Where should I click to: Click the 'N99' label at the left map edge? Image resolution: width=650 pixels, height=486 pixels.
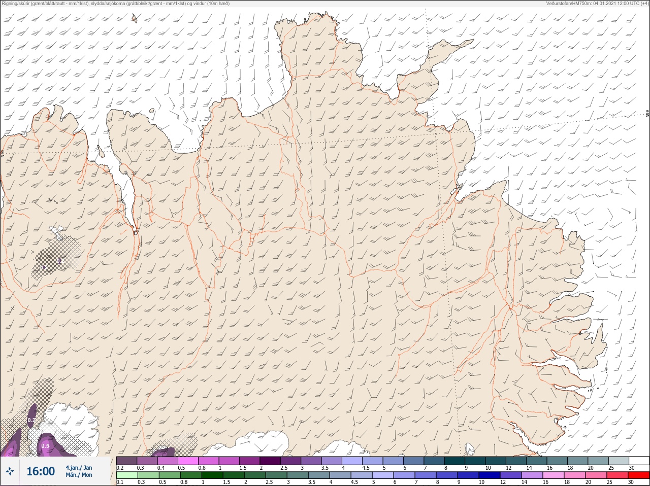click(x=3, y=153)
